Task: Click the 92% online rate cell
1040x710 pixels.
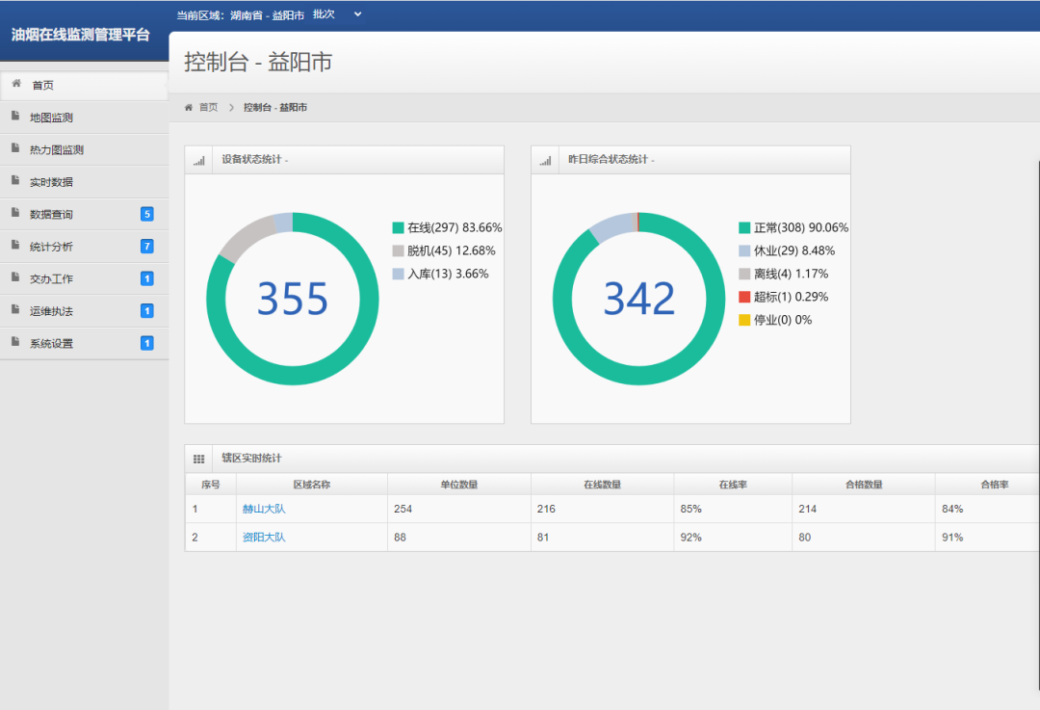Action: click(733, 538)
